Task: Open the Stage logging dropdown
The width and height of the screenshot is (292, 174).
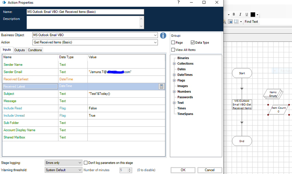Action: (x=80, y=163)
